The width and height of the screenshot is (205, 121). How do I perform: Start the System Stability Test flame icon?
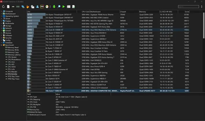(27, 7)
